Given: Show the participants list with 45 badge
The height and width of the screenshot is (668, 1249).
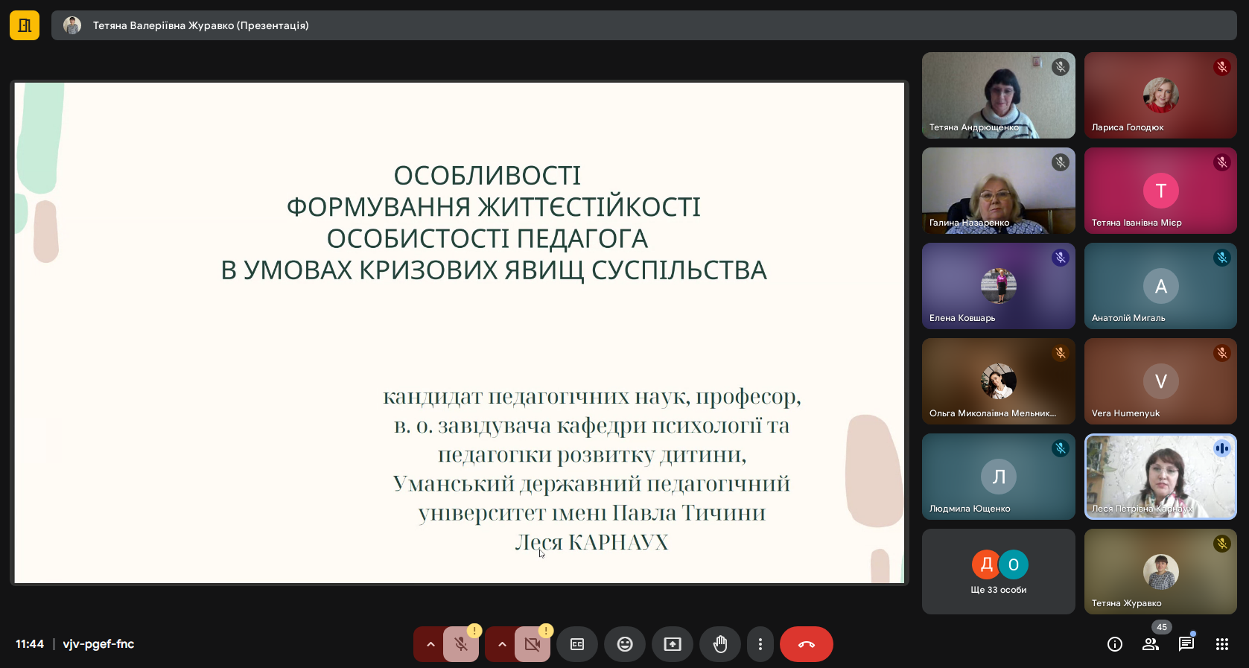Looking at the screenshot, I should click(x=1151, y=644).
